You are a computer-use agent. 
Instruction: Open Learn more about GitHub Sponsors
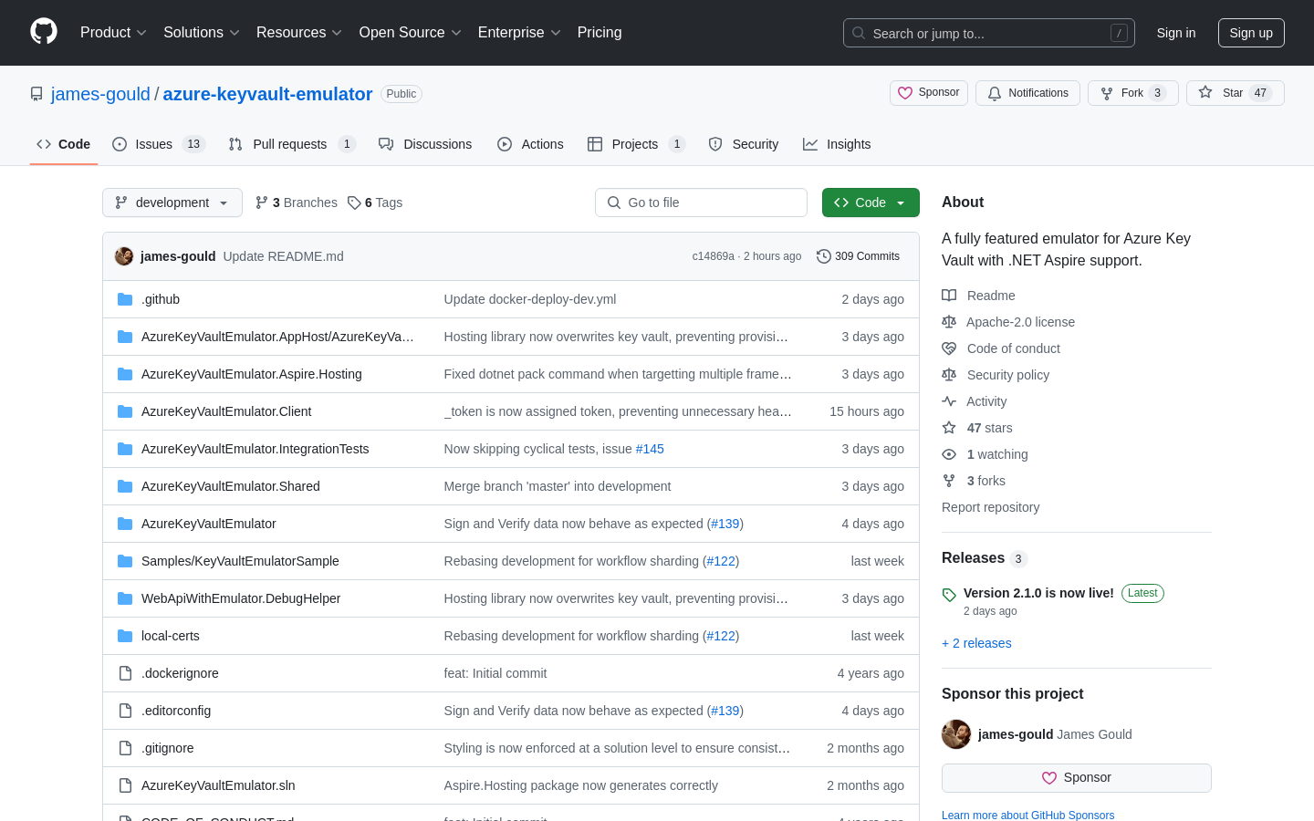[x=1027, y=816]
